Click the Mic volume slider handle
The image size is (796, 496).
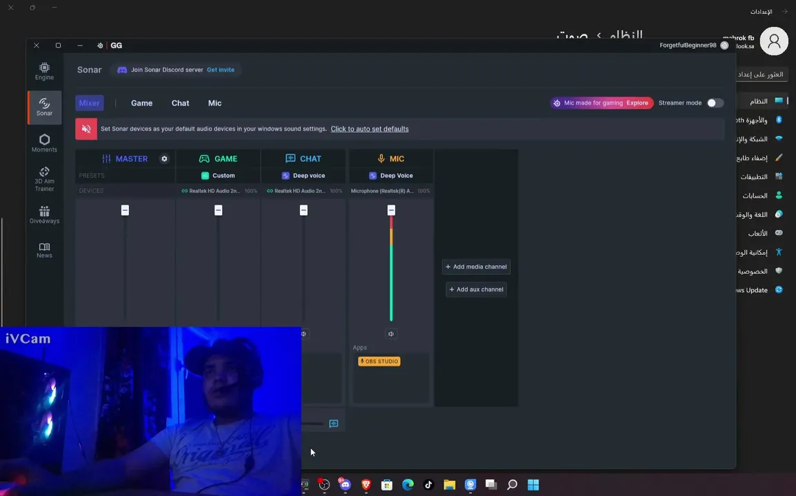(391, 210)
